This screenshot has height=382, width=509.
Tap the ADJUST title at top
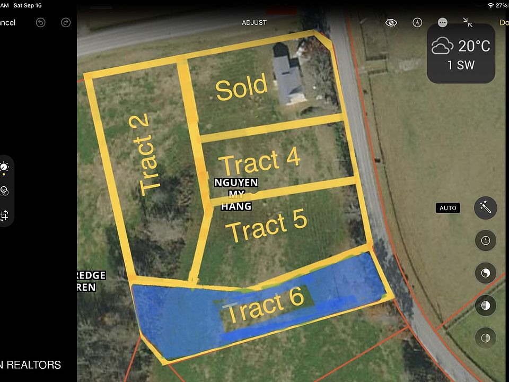254,22
